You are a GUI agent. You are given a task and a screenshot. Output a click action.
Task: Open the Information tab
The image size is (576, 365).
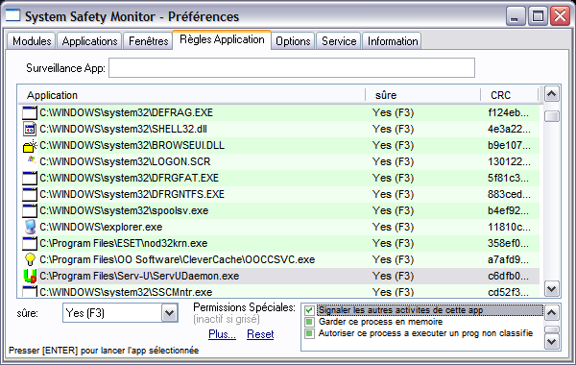393,40
